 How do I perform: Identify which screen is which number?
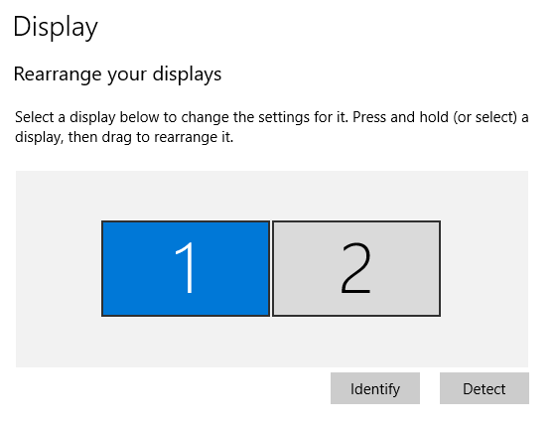click(375, 388)
